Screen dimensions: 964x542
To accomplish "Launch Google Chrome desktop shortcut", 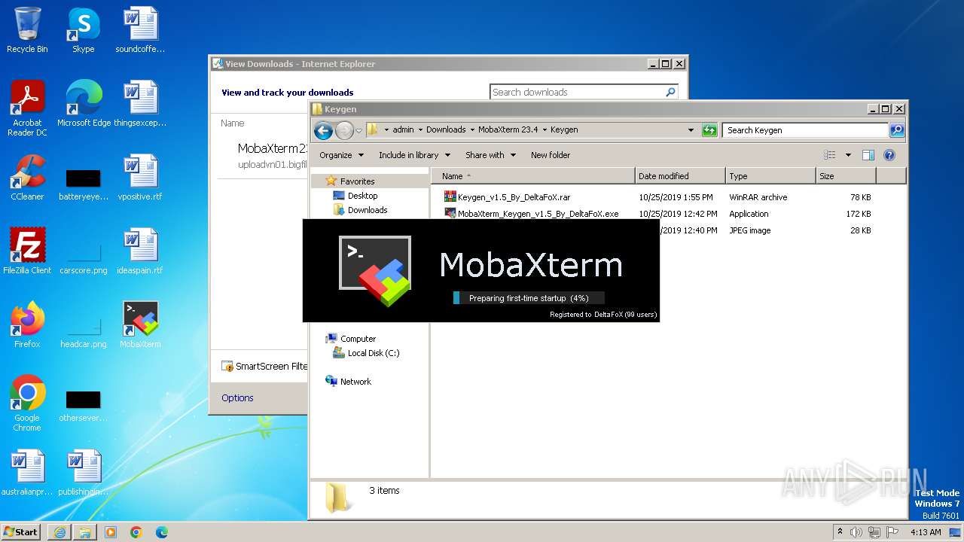I will click(x=27, y=403).
